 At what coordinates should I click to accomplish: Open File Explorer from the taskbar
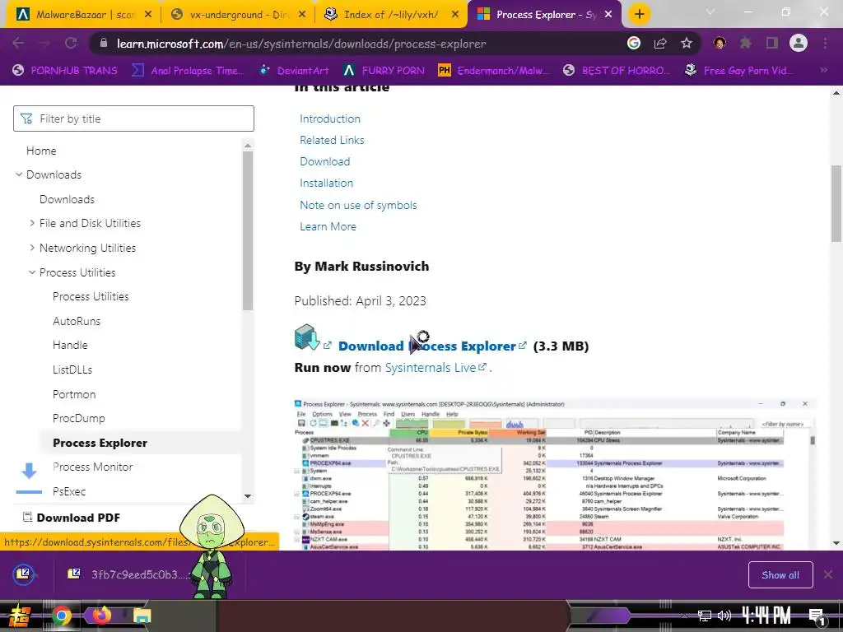point(142,616)
